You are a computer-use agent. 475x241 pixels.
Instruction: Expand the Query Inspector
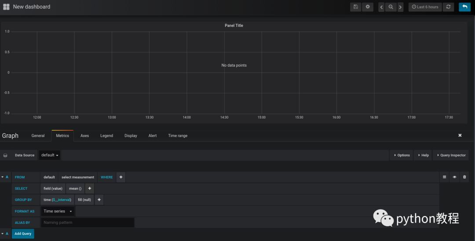click(x=451, y=155)
